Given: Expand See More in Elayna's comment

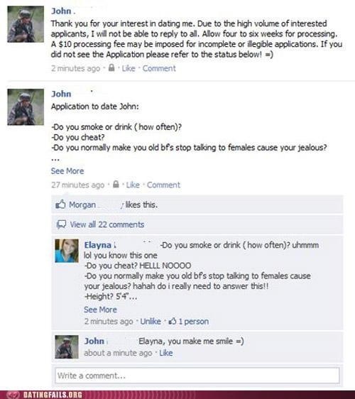Looking at the screenshot, I should tap(100, 310).
